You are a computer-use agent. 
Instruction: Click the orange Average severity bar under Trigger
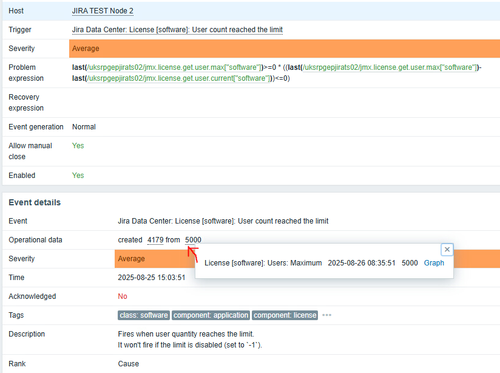(284, 49)
